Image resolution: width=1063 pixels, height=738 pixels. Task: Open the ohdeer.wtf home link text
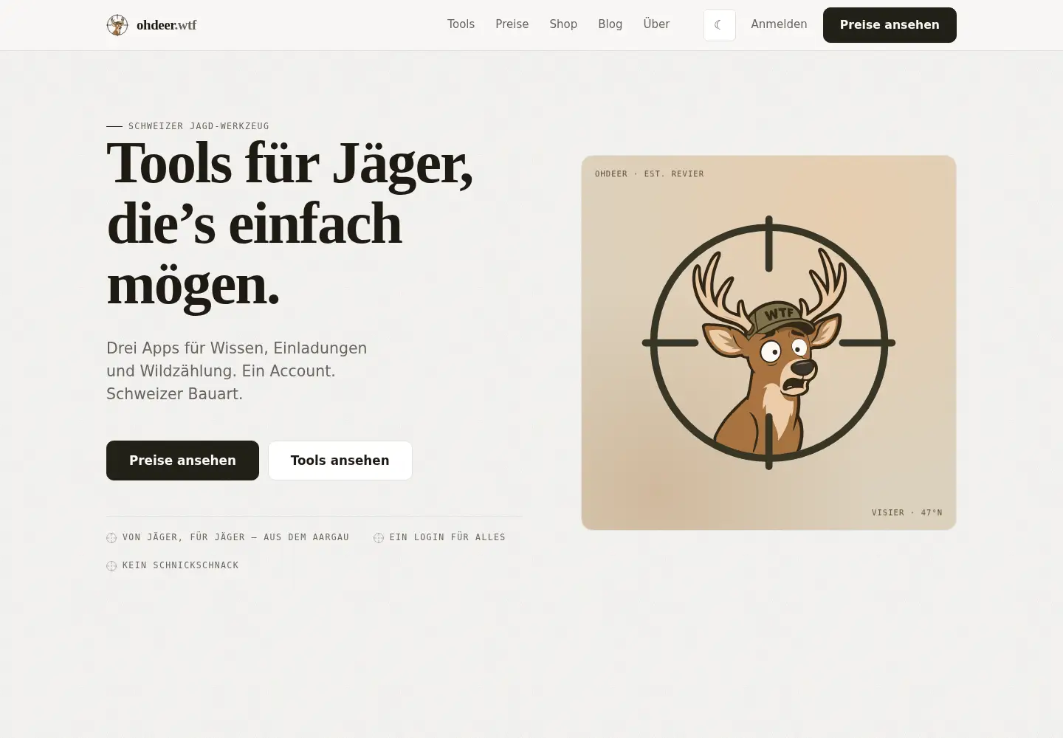click(167, 25)
